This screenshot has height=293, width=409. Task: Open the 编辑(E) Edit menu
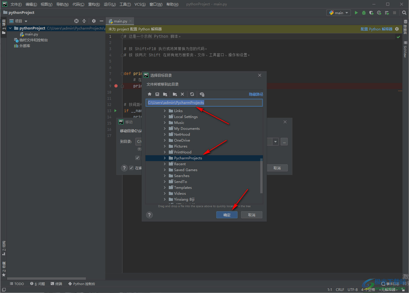click(x=31, y=4)
